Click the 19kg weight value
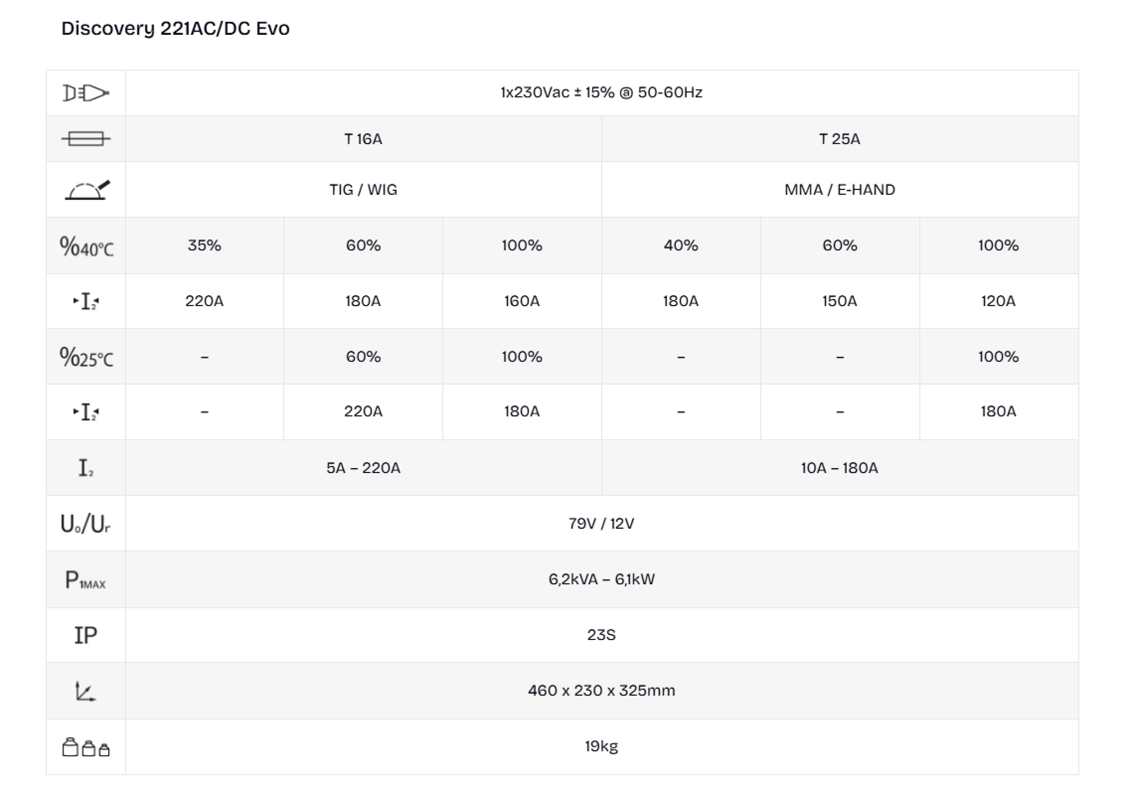 click(601, 746)
